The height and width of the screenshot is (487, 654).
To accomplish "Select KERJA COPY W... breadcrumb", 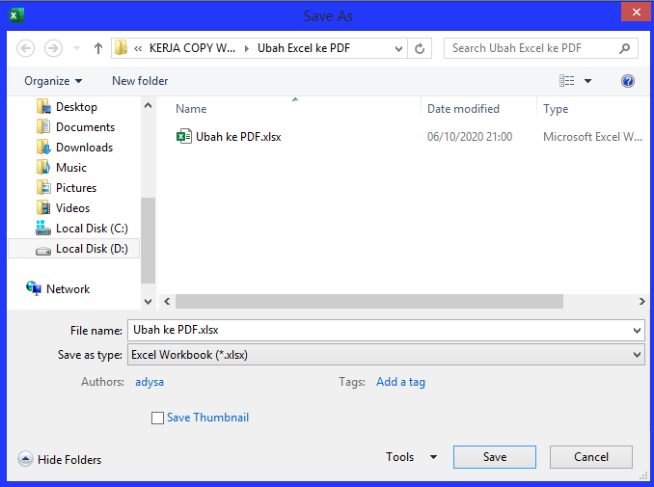I will [192, 48].
